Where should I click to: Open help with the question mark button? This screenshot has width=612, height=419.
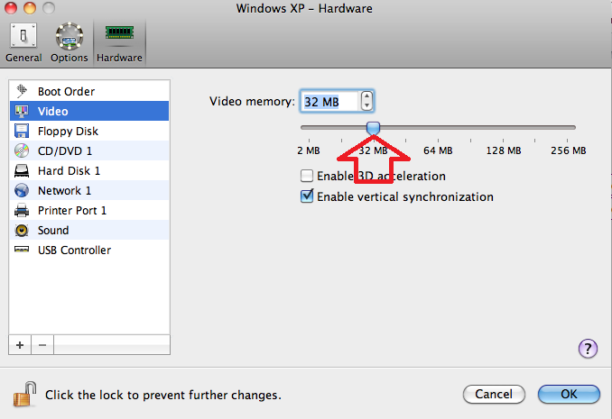(588, 349)
